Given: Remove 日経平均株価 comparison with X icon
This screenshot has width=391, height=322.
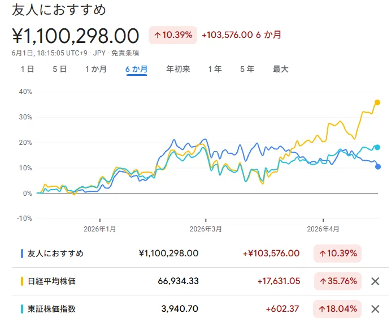Looking at the screenshot, I should [x=375, y=281].
